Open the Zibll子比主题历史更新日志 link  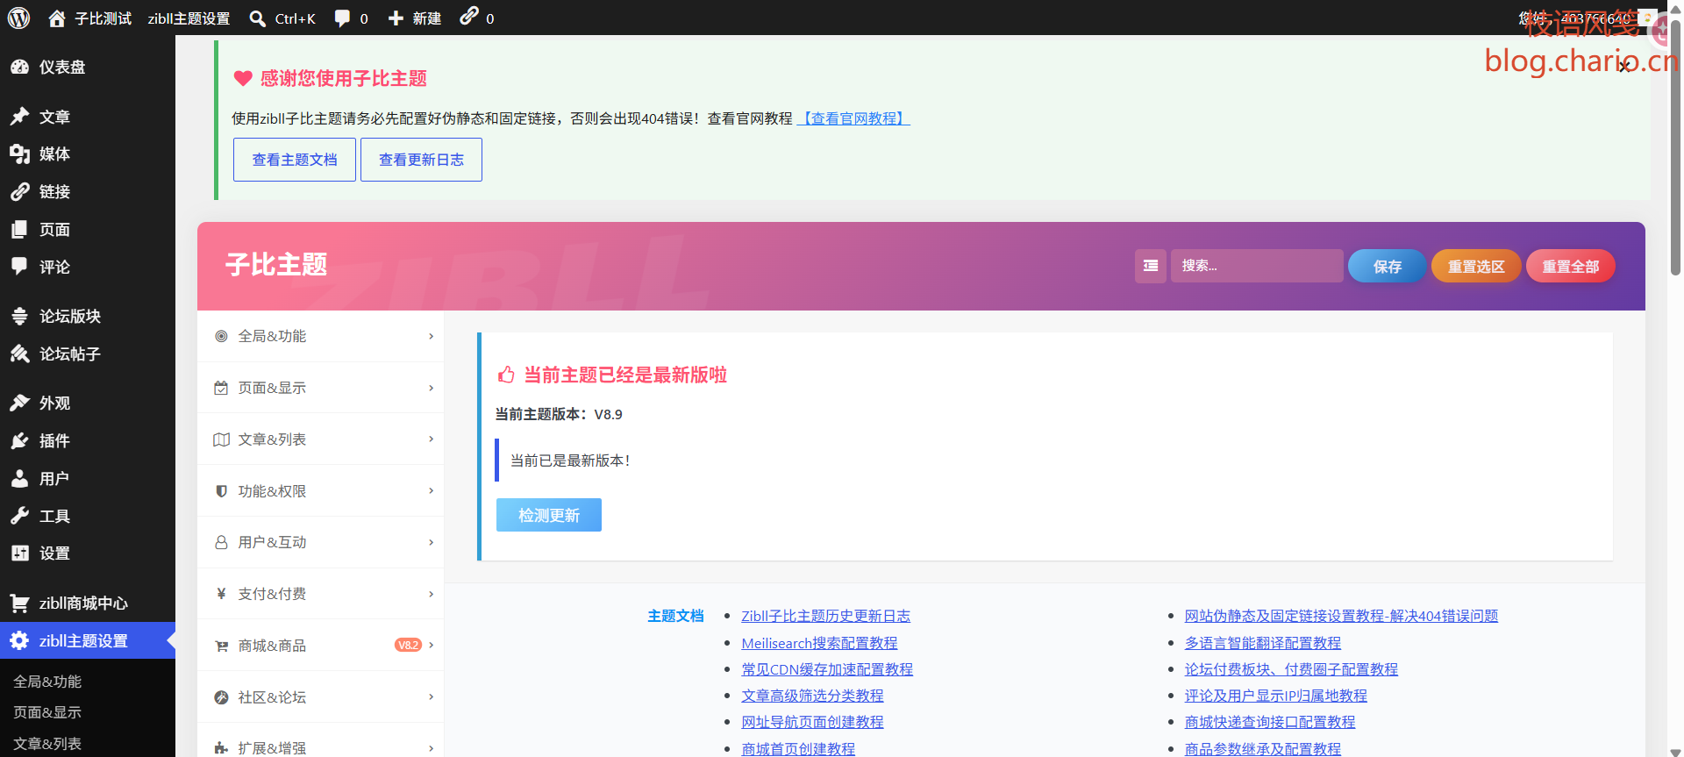point(825,616)
